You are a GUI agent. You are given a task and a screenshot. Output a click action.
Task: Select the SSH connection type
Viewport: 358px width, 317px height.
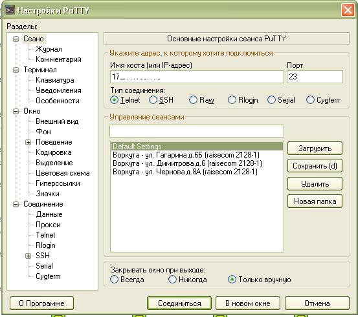(153, 100)
